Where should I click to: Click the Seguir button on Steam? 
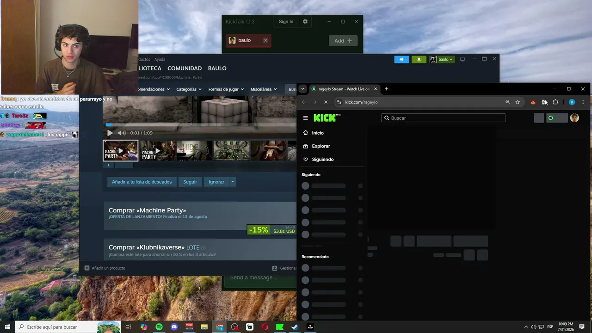pos(190,182)
